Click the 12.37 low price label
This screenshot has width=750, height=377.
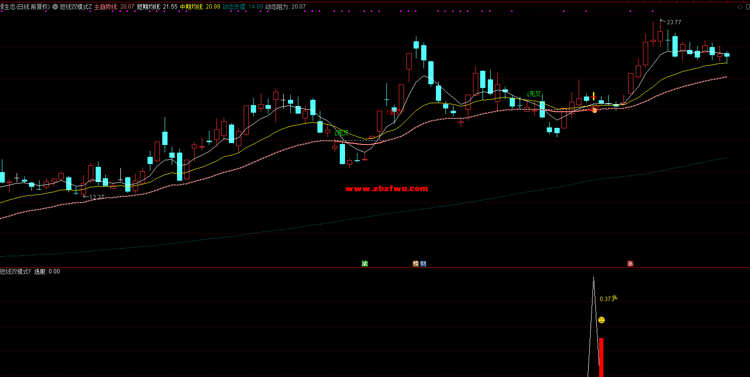(97, 197)
